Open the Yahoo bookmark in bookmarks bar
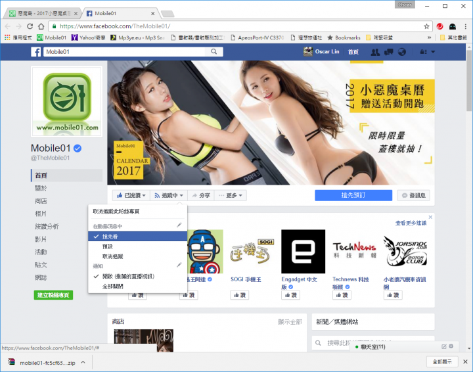Screen dimensions: 473x372 88,37
